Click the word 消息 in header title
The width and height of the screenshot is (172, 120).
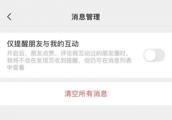pyautogui.click(x=79, y=17)
